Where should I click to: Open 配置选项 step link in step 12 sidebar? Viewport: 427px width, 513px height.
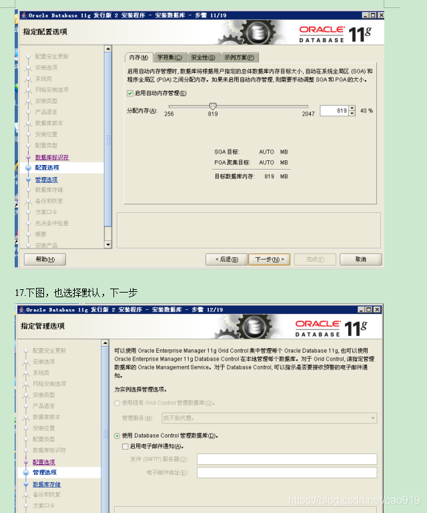point(44,462)
